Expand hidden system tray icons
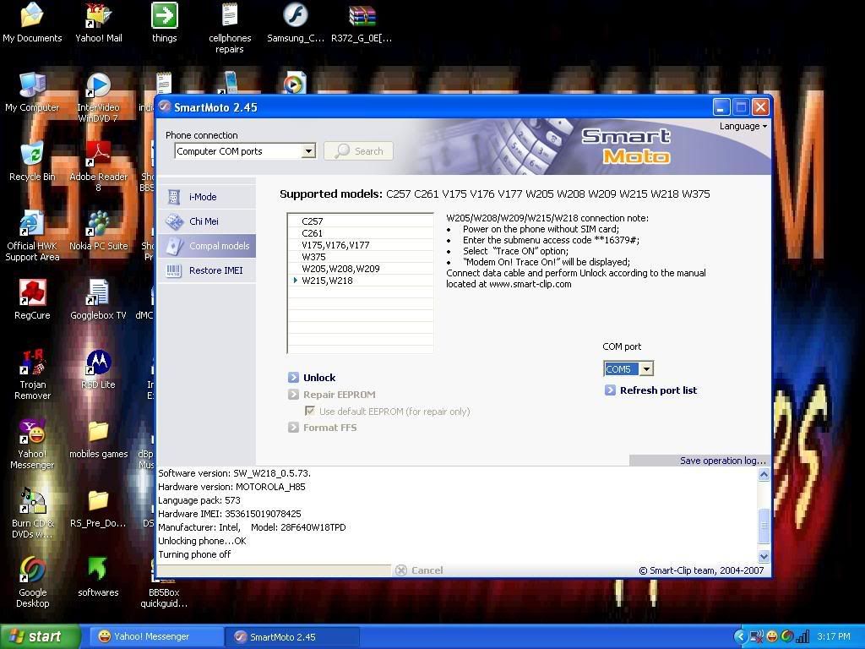Screen dimensions: 865x649 [740, 637]
